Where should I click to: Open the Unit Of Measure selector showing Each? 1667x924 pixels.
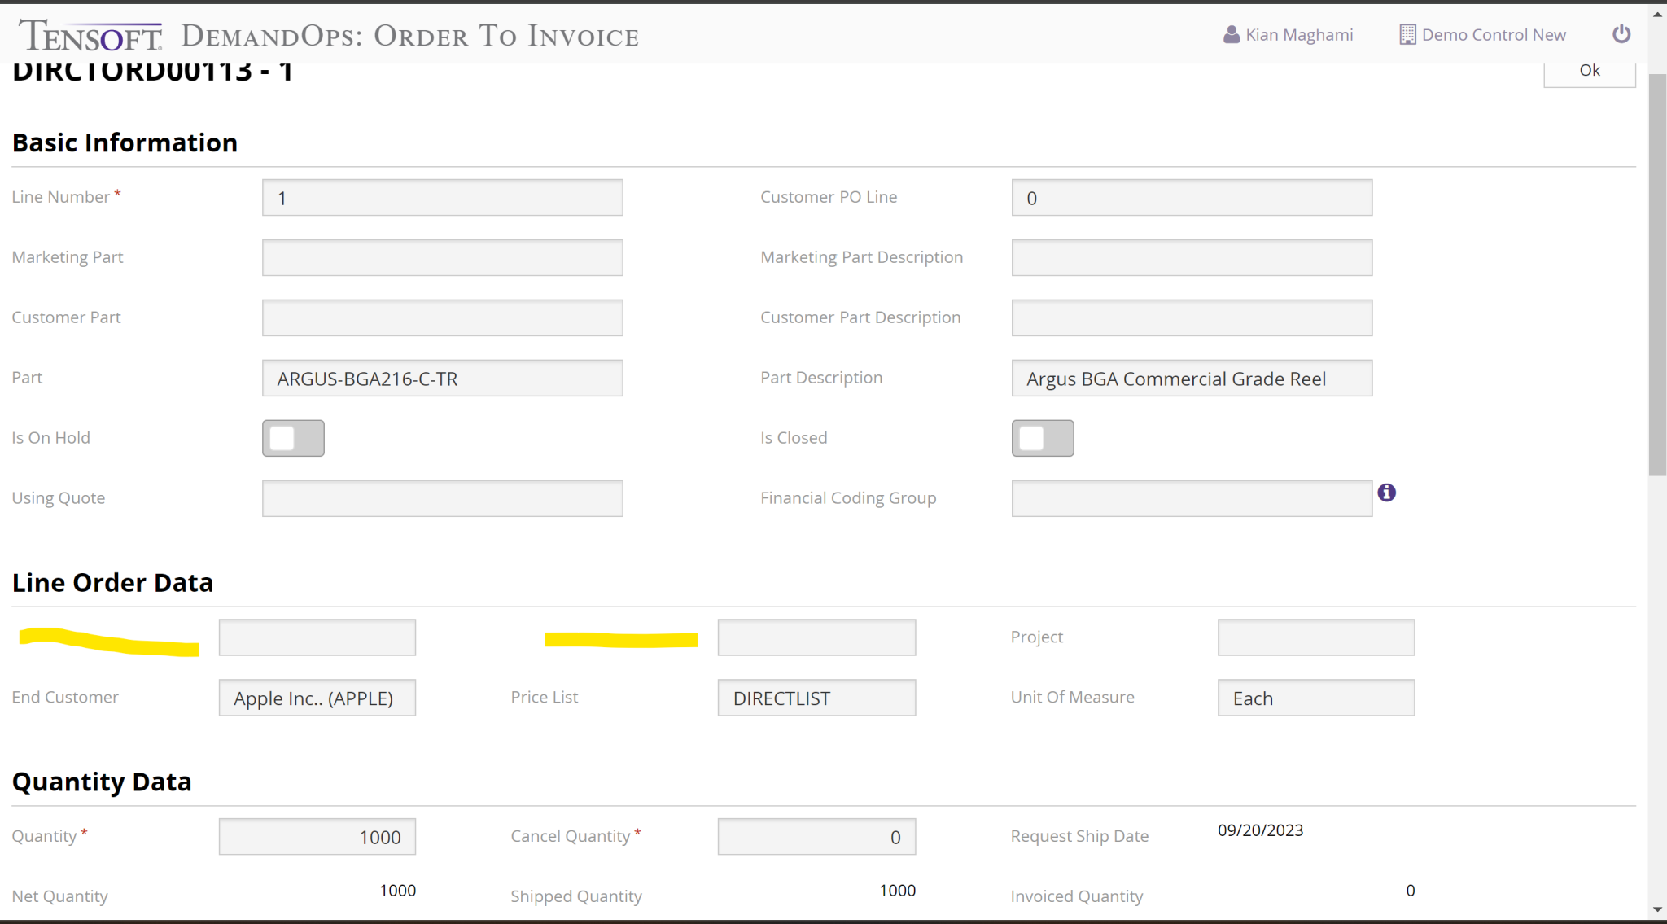click(1315, 698)
